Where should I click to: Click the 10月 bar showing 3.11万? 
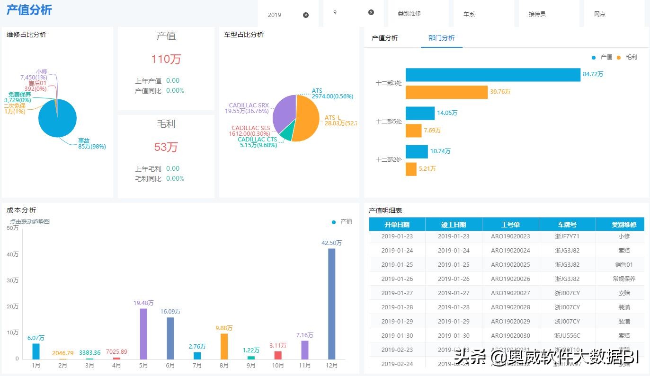[278, 355]
